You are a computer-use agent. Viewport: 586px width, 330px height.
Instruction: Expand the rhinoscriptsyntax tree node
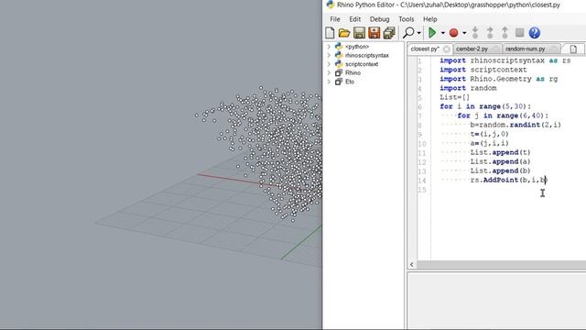tap(329, 55)
